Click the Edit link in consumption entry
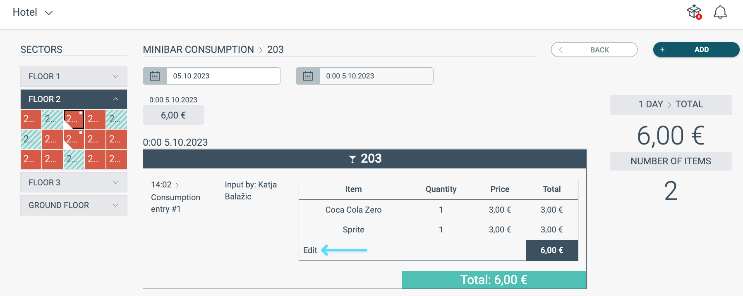The height and width of the screenshot is (296, 743). (310, 250)
